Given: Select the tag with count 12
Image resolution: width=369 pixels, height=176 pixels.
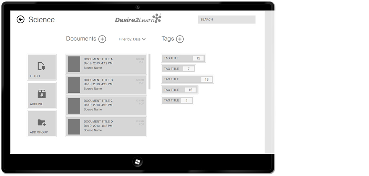Looking at the screenshot, I should pos(183,58).
